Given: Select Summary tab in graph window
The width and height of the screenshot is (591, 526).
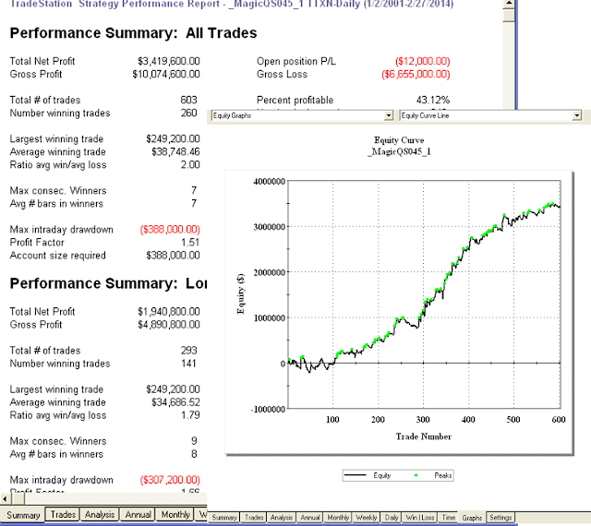Looking at the screenshot, I should click(223, 518).
